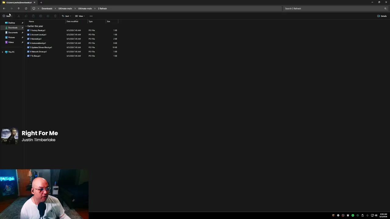
Task: Click the pin icon next to Videos
Action: coord(22,42)
